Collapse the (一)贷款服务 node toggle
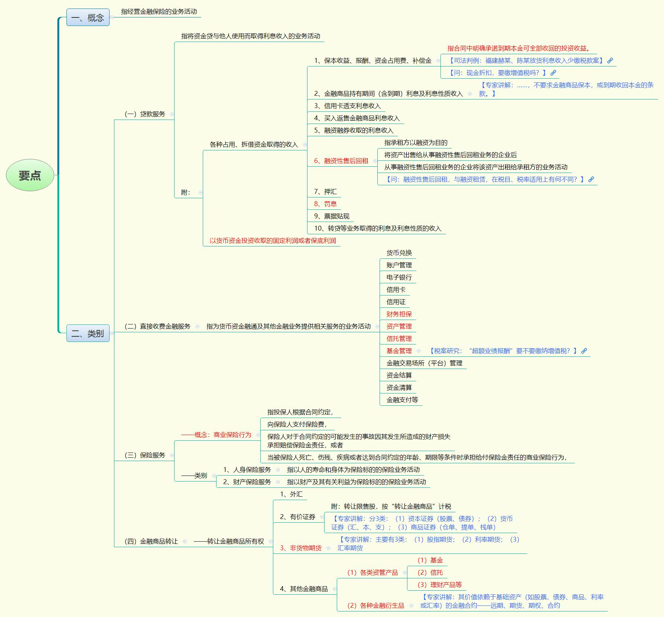 (172, 114)
